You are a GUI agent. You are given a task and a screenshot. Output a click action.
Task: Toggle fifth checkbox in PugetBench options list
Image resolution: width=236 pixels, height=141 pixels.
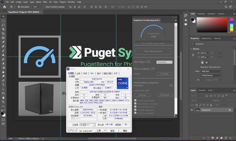click(x=135, y=113)
